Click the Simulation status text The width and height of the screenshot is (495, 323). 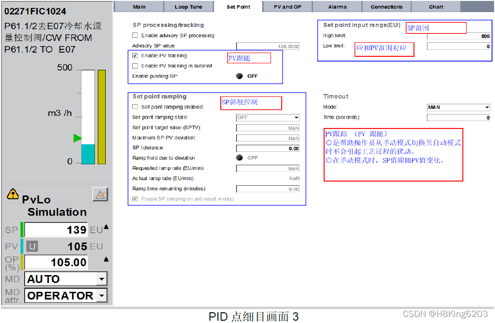[x=57, y=212]
